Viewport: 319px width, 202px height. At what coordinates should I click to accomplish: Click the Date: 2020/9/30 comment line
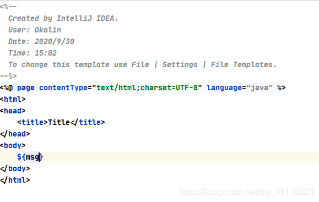click(41, 41)
